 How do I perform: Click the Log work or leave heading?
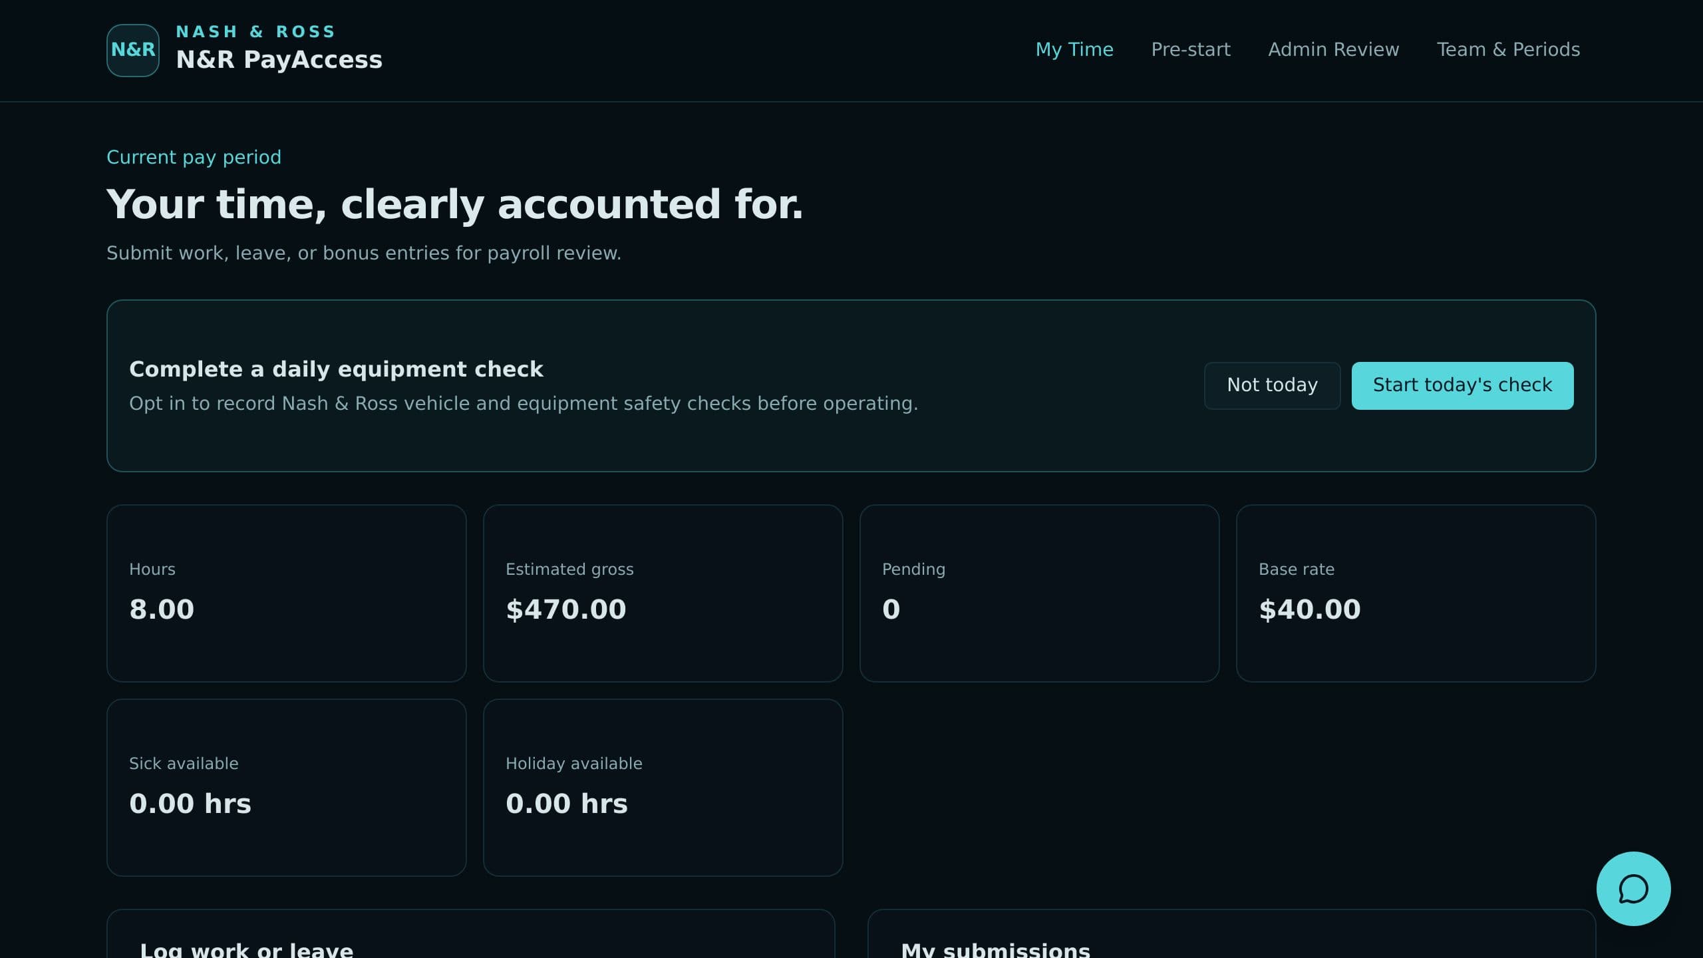point(247,949)
